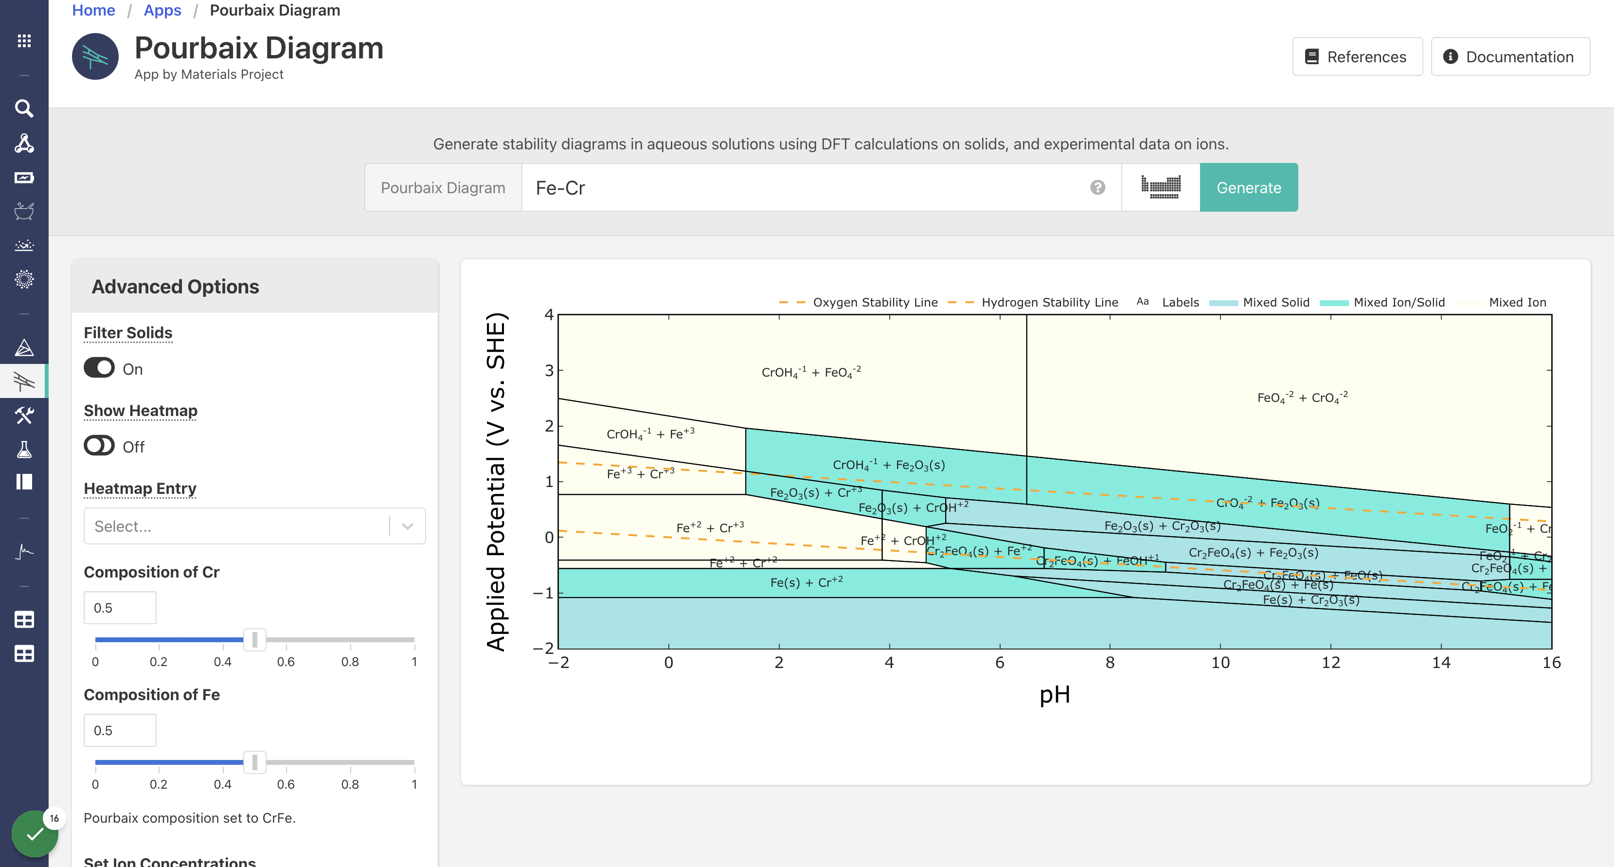Click the green checkmark notification badge
The image size is (1614, 867).
pyautogui.click(x=35, y=834)
